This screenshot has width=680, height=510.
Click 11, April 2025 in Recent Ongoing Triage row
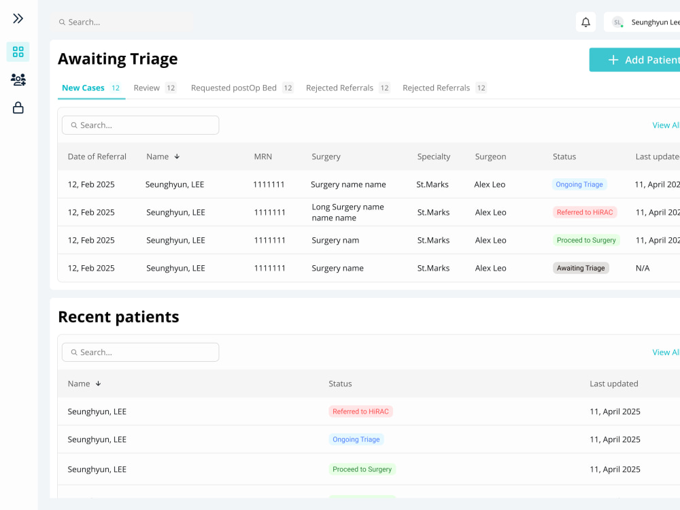pos(615,439)
